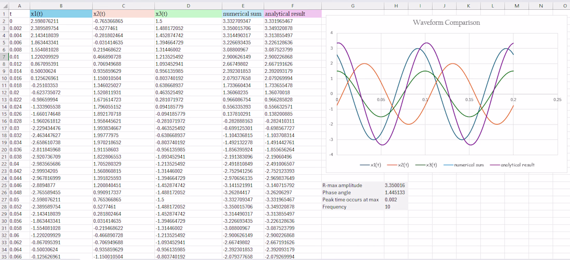
Task: Click cell E28 containing -3.350015706
Action: coord(243,207)
